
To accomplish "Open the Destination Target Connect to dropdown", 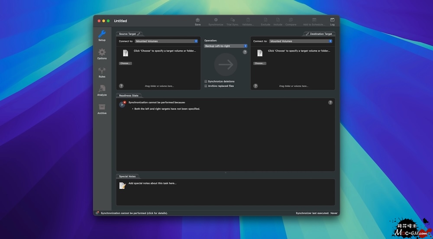I will pyautogui.click(x=301, y=41).
